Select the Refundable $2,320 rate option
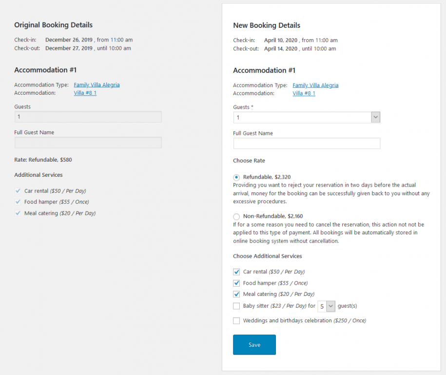This screenshot has height=375, width=446. pyautogui.click(x=236, y=177)
